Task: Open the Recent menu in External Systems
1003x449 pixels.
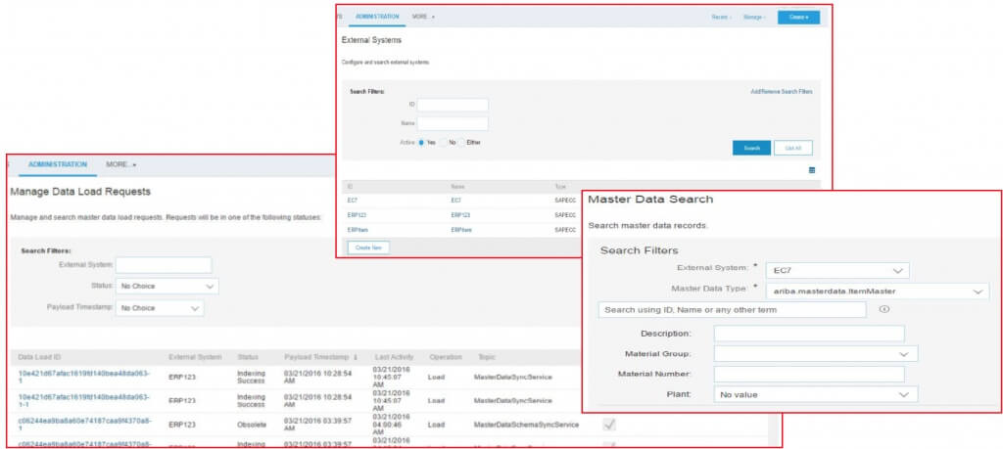Action: click(x=721, y=18)
